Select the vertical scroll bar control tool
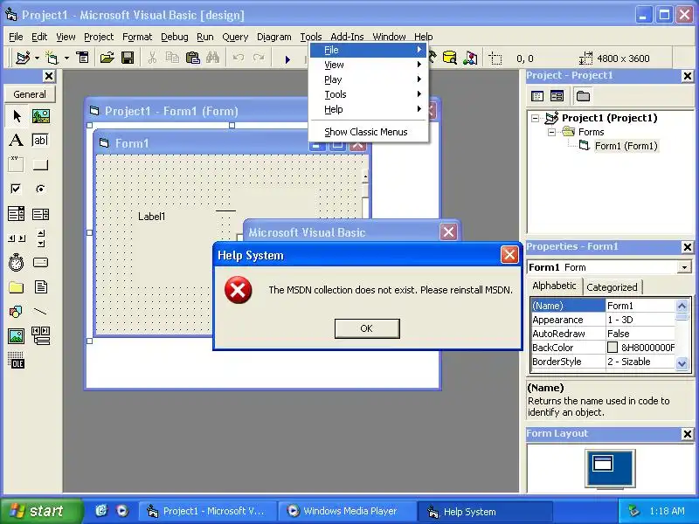This screenshot has width=699, height=524. (x=40, y=238)
